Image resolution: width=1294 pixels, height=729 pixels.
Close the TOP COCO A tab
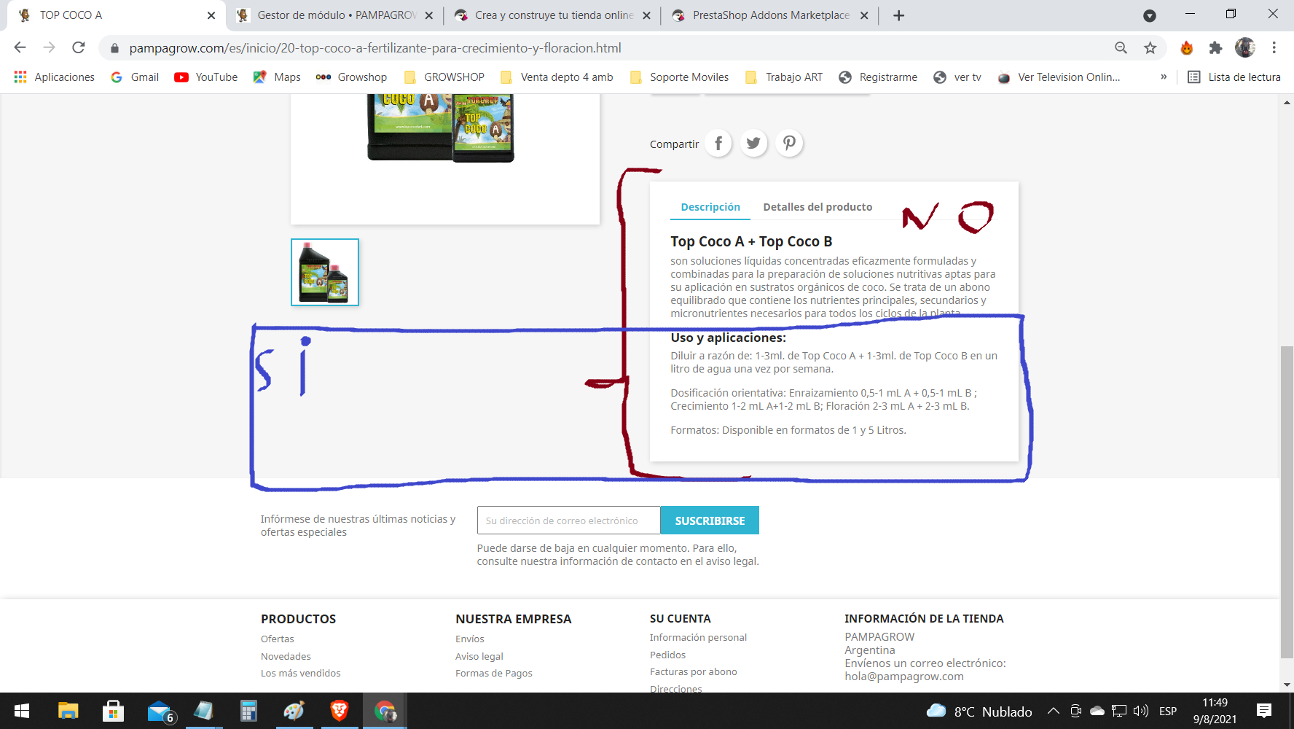point(211,15)
